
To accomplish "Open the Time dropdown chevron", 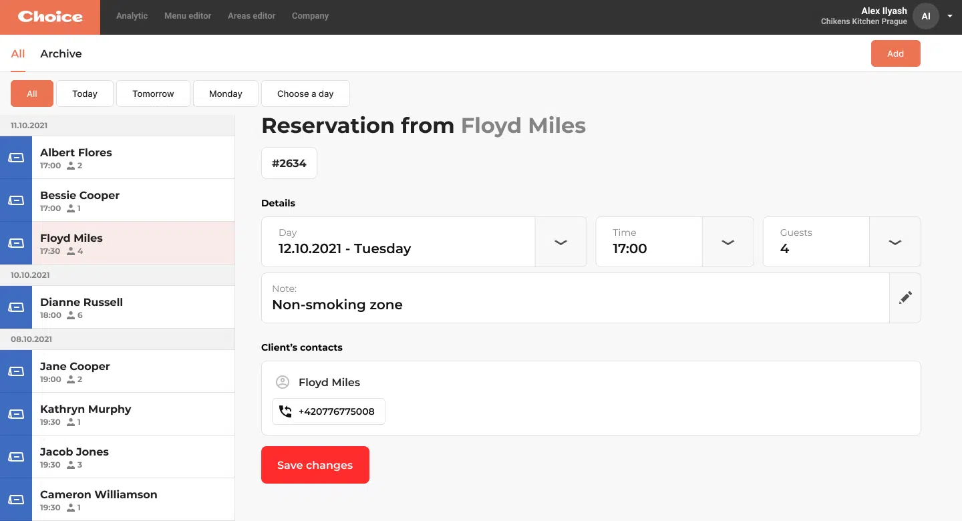I will pyautogui.click(x=728, y=242).
